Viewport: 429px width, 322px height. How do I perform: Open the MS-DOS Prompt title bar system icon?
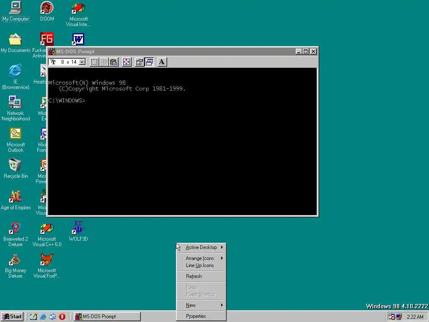point(52,52)
